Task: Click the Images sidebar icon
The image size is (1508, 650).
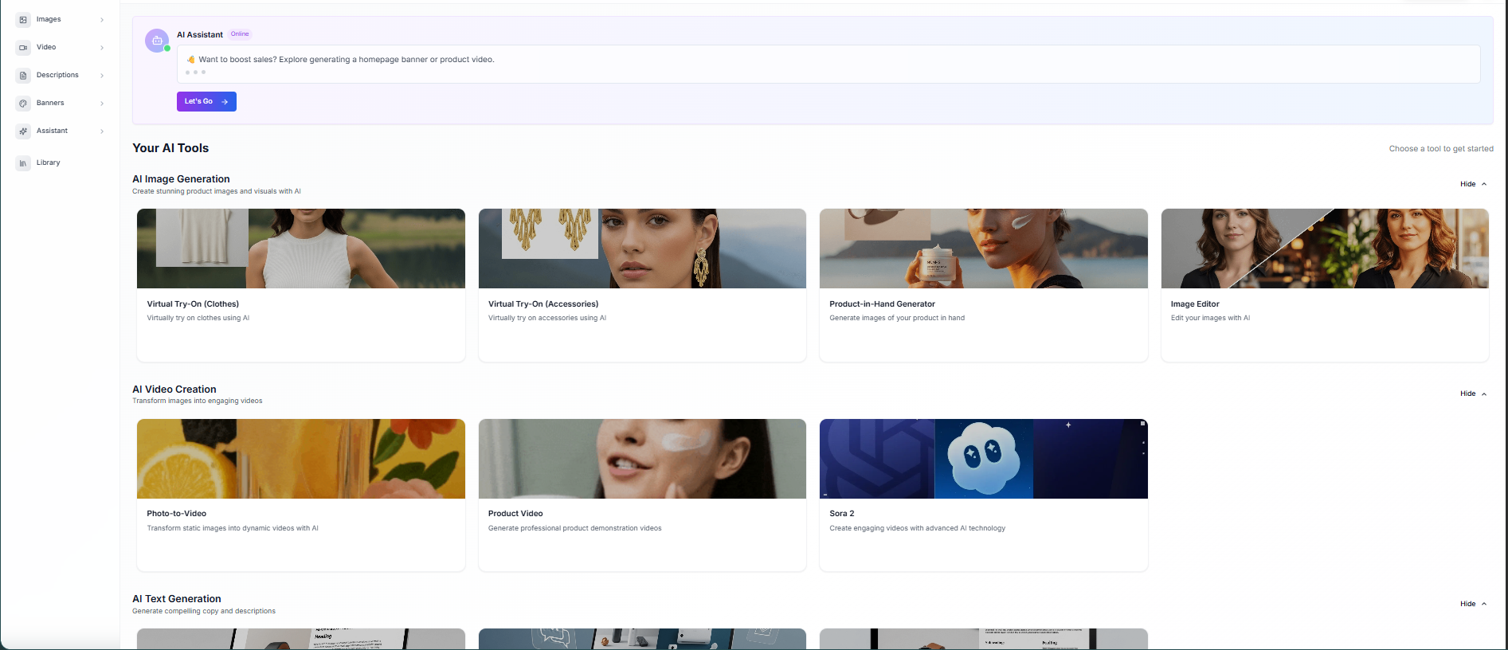Action: [x=23, y=19]
